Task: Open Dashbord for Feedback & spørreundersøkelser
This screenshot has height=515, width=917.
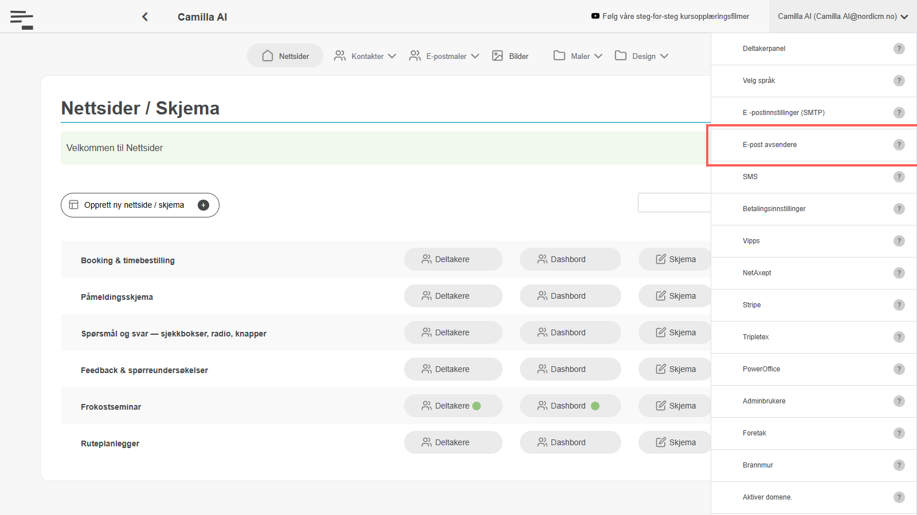Action: click(570, 369)
